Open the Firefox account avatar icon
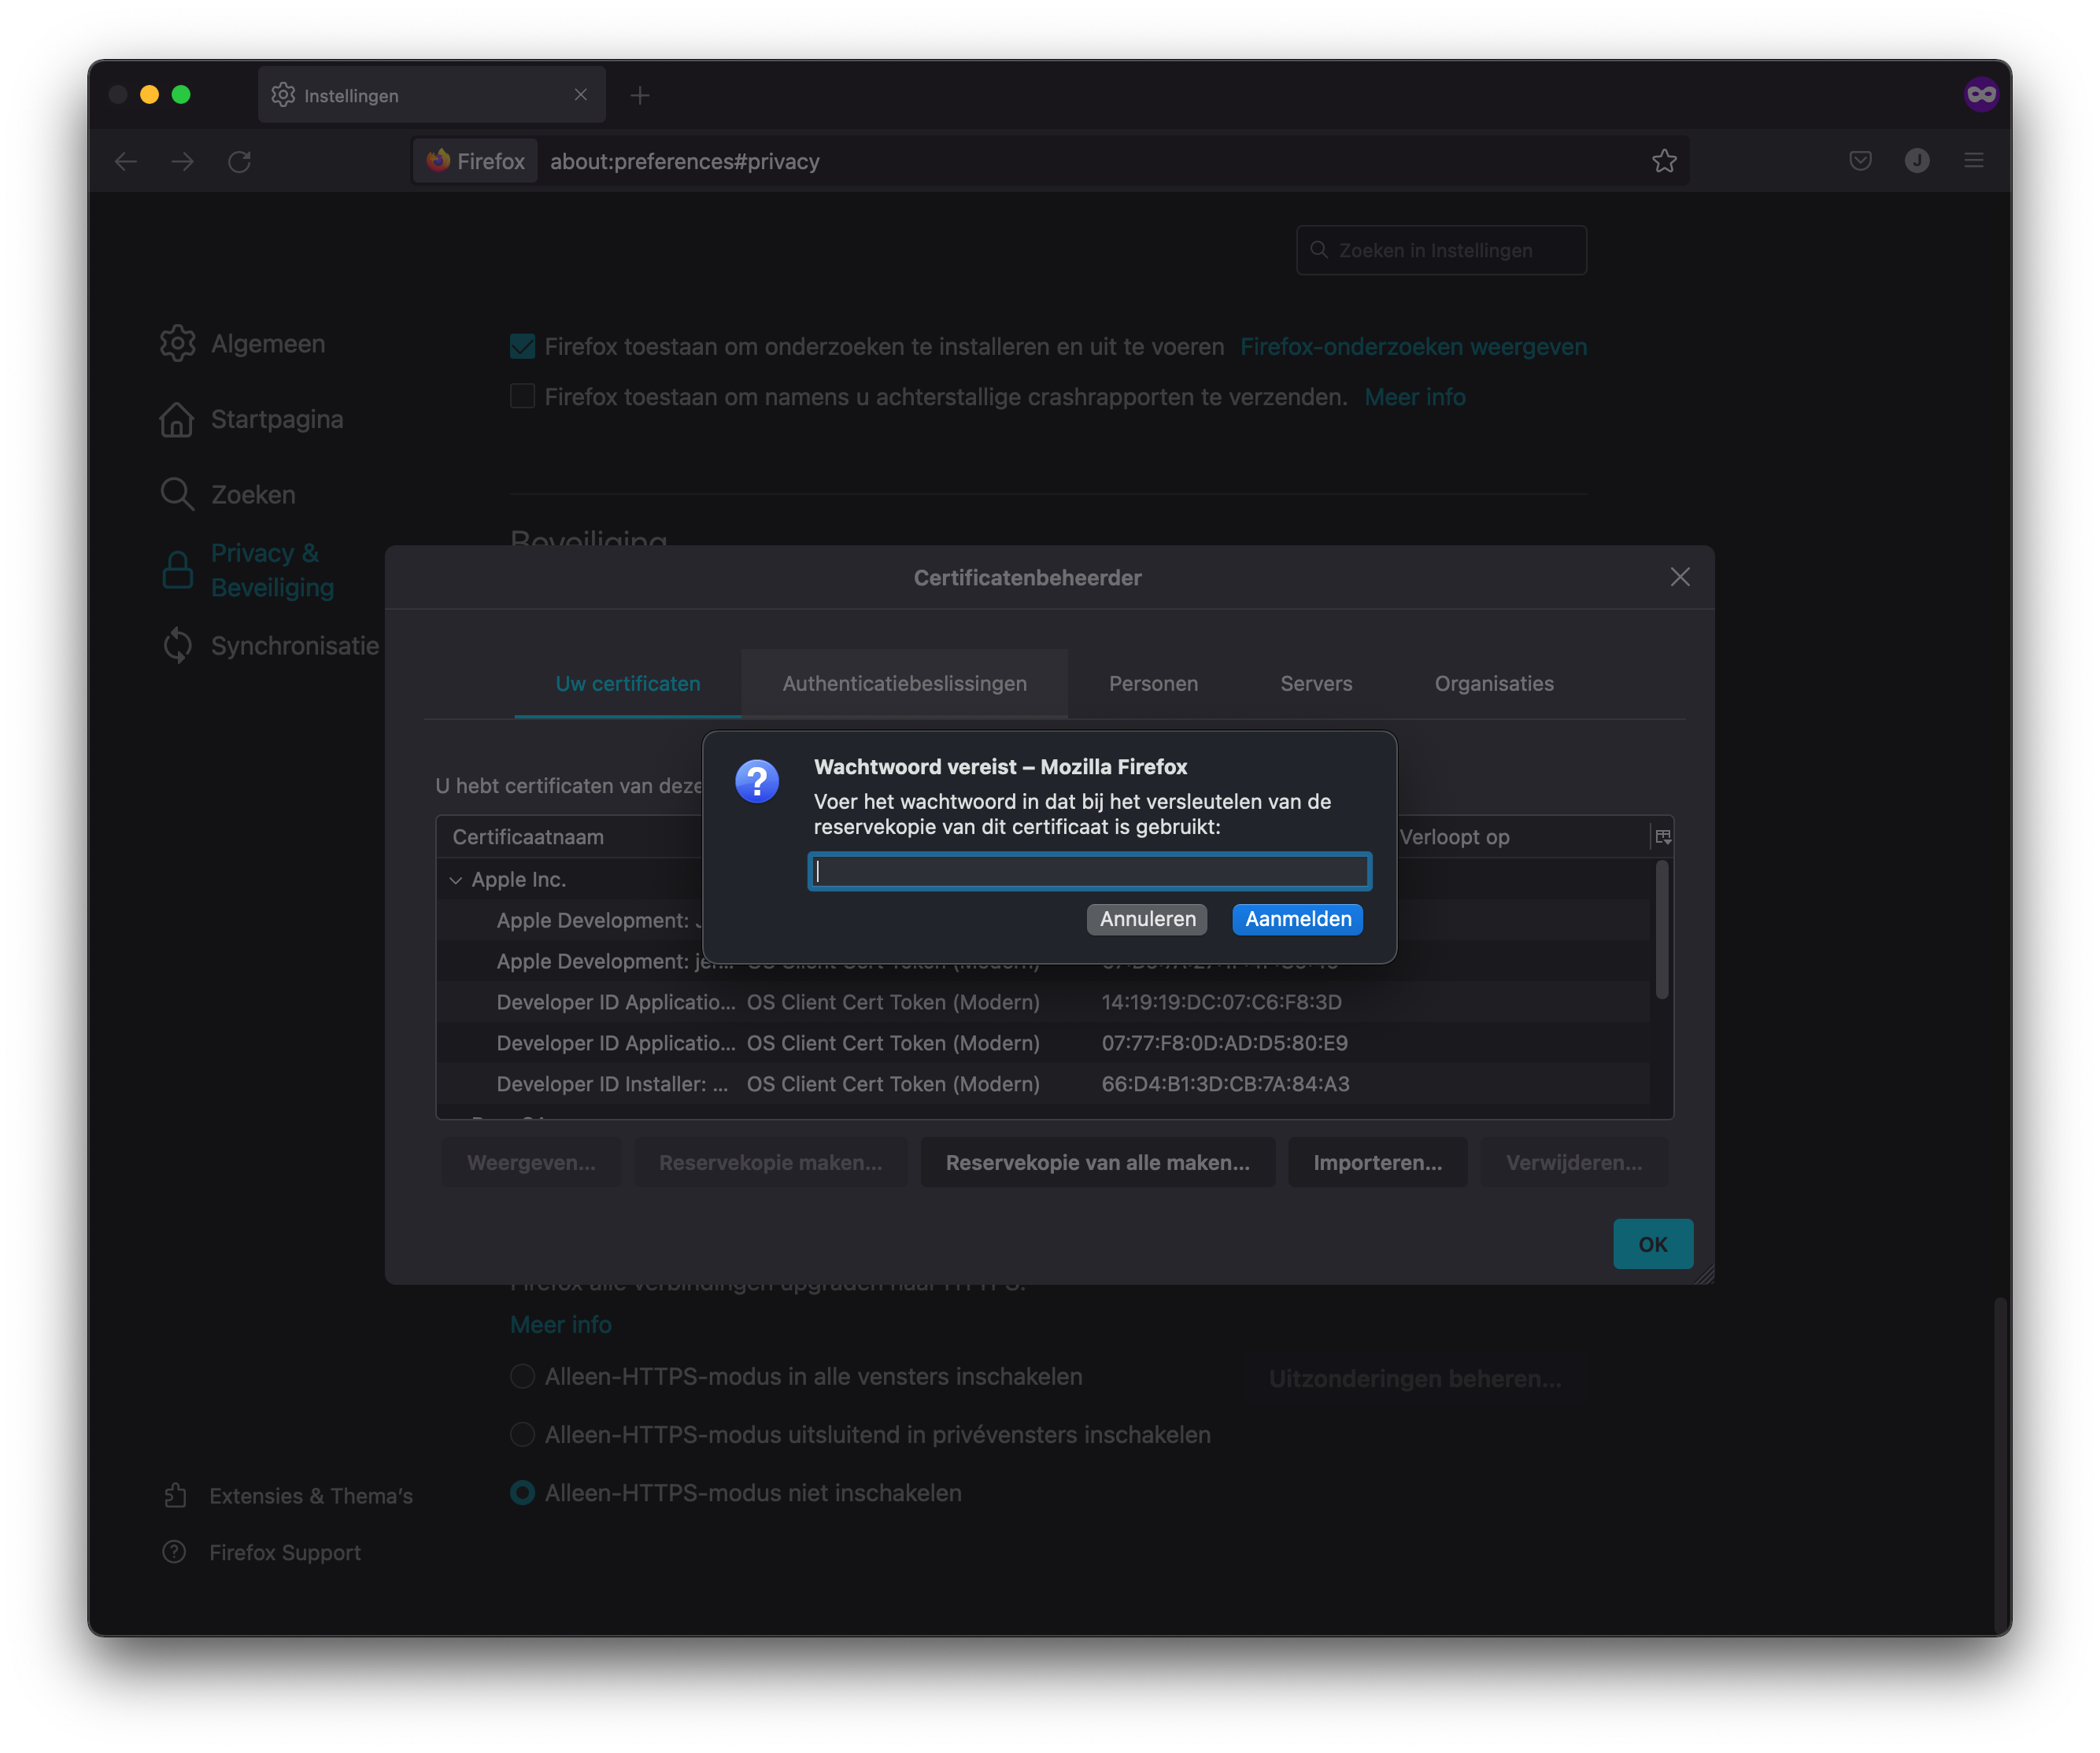The height and width of the screenshot is (1753, 2100). point(1917,161)
